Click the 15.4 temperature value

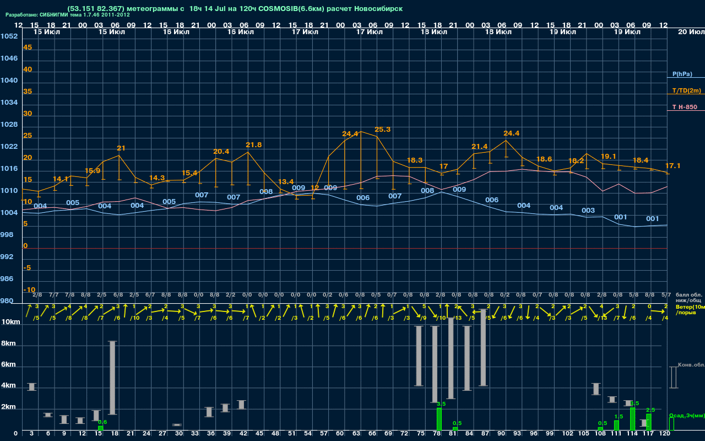pyautogui.click(x=189, y=173)
